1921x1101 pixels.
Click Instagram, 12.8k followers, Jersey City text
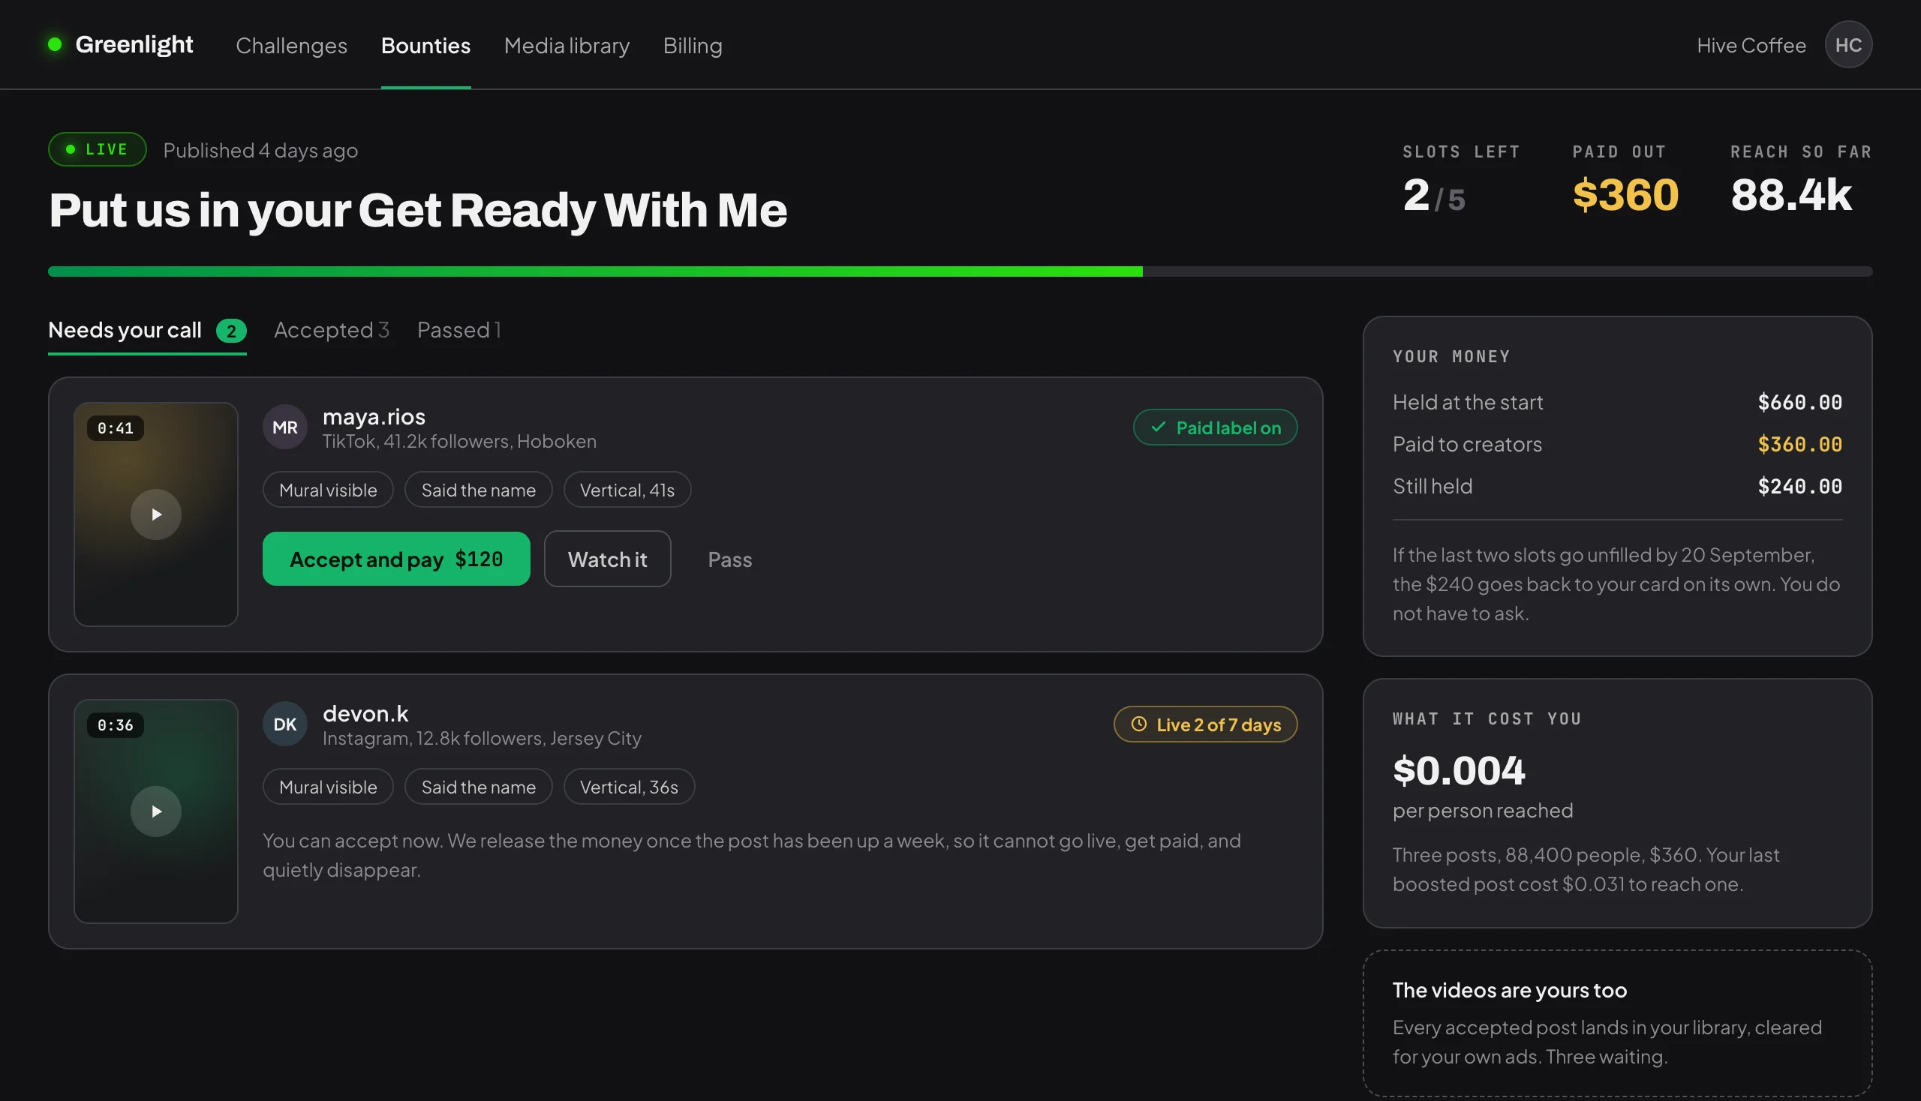pos(482,738)
